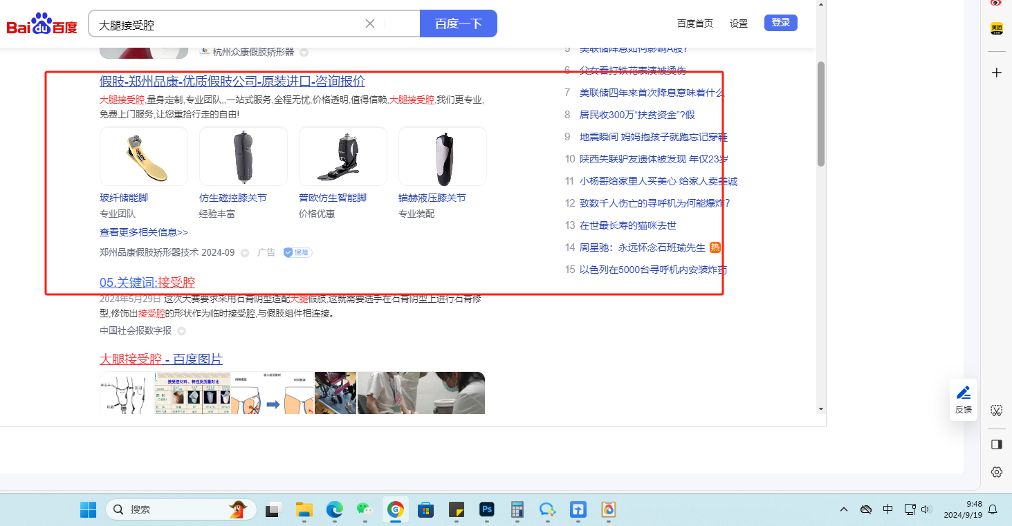Click the plus icon in browser sidebar
Viewport: 1012px width, 526px height.
pyautogui.click(x=996, y=73)
